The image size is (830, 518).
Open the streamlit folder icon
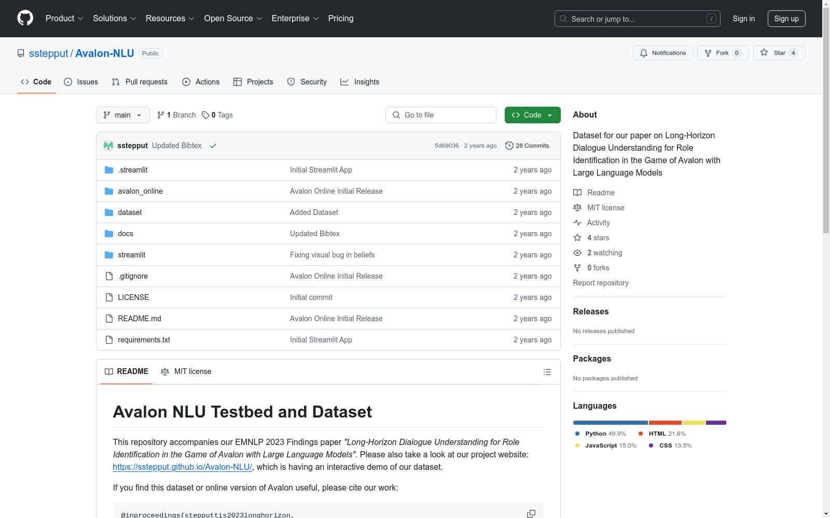click(x=109, y=255)
